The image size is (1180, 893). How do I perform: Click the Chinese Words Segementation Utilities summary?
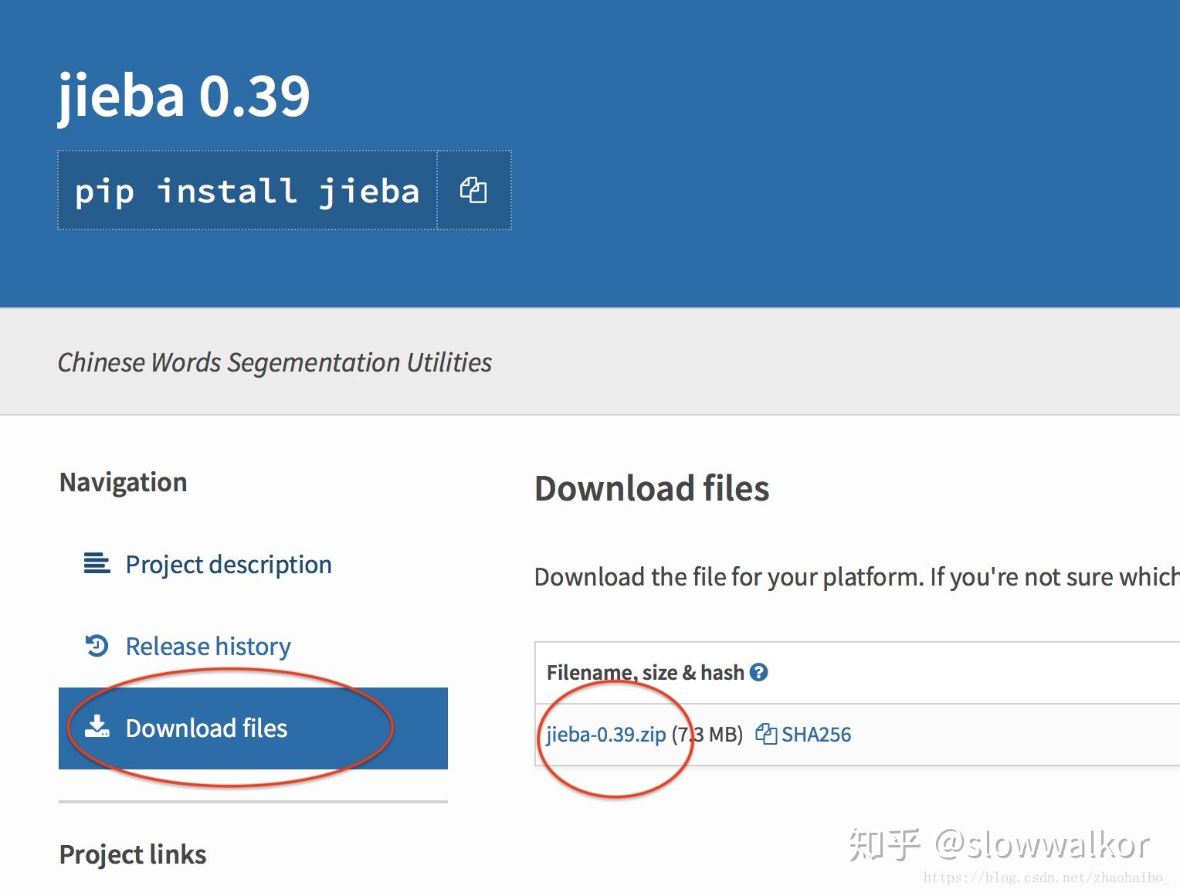275,362
